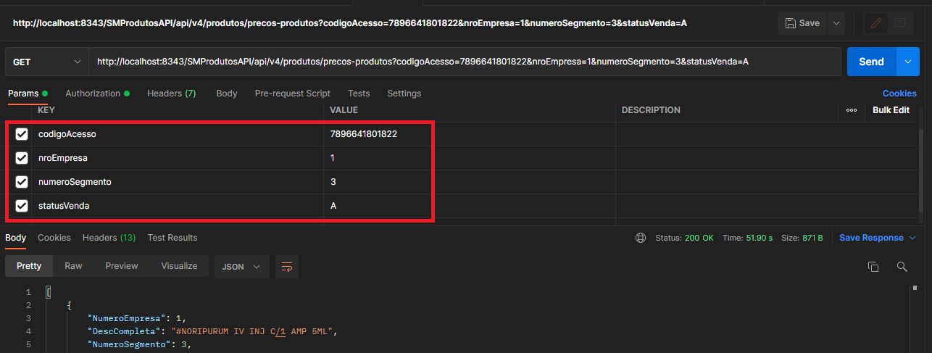Open search in the response body

click(902, 266)
